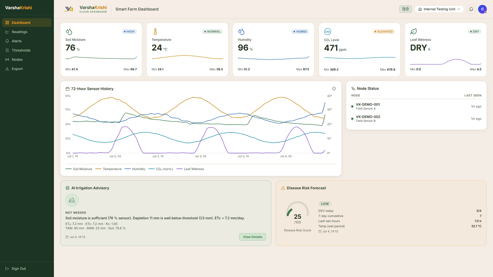Select node VK-DEMO-002

click(416, 118)
